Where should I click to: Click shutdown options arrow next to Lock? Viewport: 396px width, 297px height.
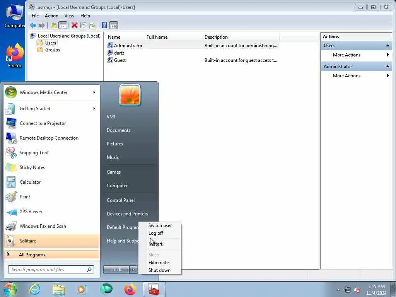[133, 270]
